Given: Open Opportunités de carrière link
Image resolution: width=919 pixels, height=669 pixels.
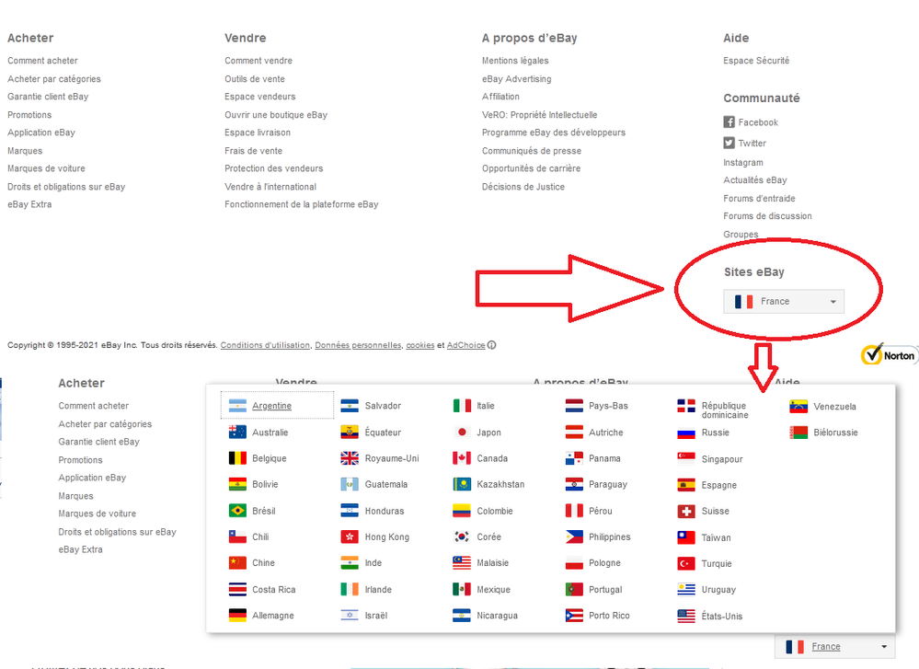Looking at the screenshot, I should [x=531, y=168].
